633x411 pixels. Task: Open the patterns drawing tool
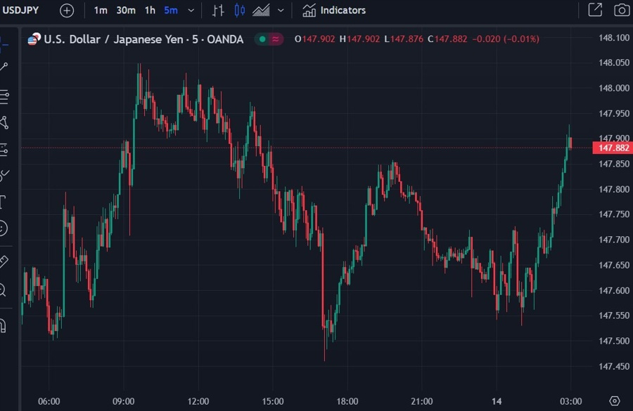point(4,123)
